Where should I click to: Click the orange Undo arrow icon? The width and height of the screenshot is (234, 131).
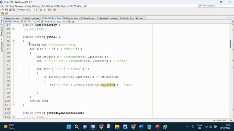tap(3, 14)
